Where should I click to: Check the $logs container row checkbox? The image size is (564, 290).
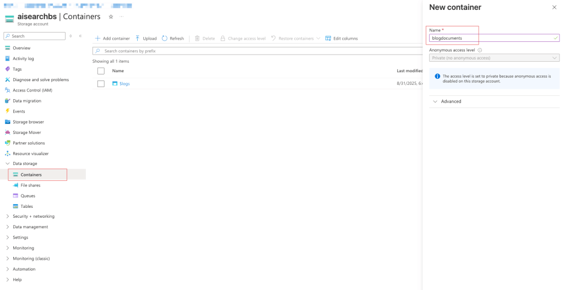pyautogui.click(x=101, y=84)
